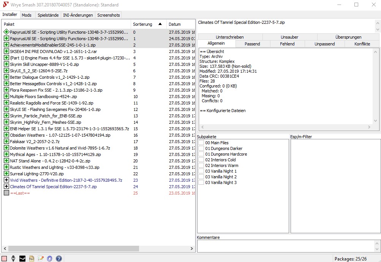This screenshot has width=381, height=262.
Task: Click green plus icon beside Skyrim_Particle_Patch_for_ENB
Action: (6, 116)
